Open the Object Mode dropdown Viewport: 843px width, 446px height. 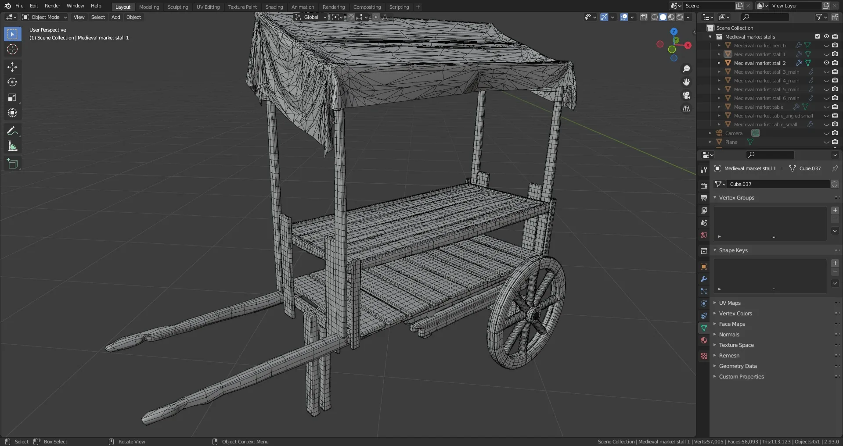(45, 17)
